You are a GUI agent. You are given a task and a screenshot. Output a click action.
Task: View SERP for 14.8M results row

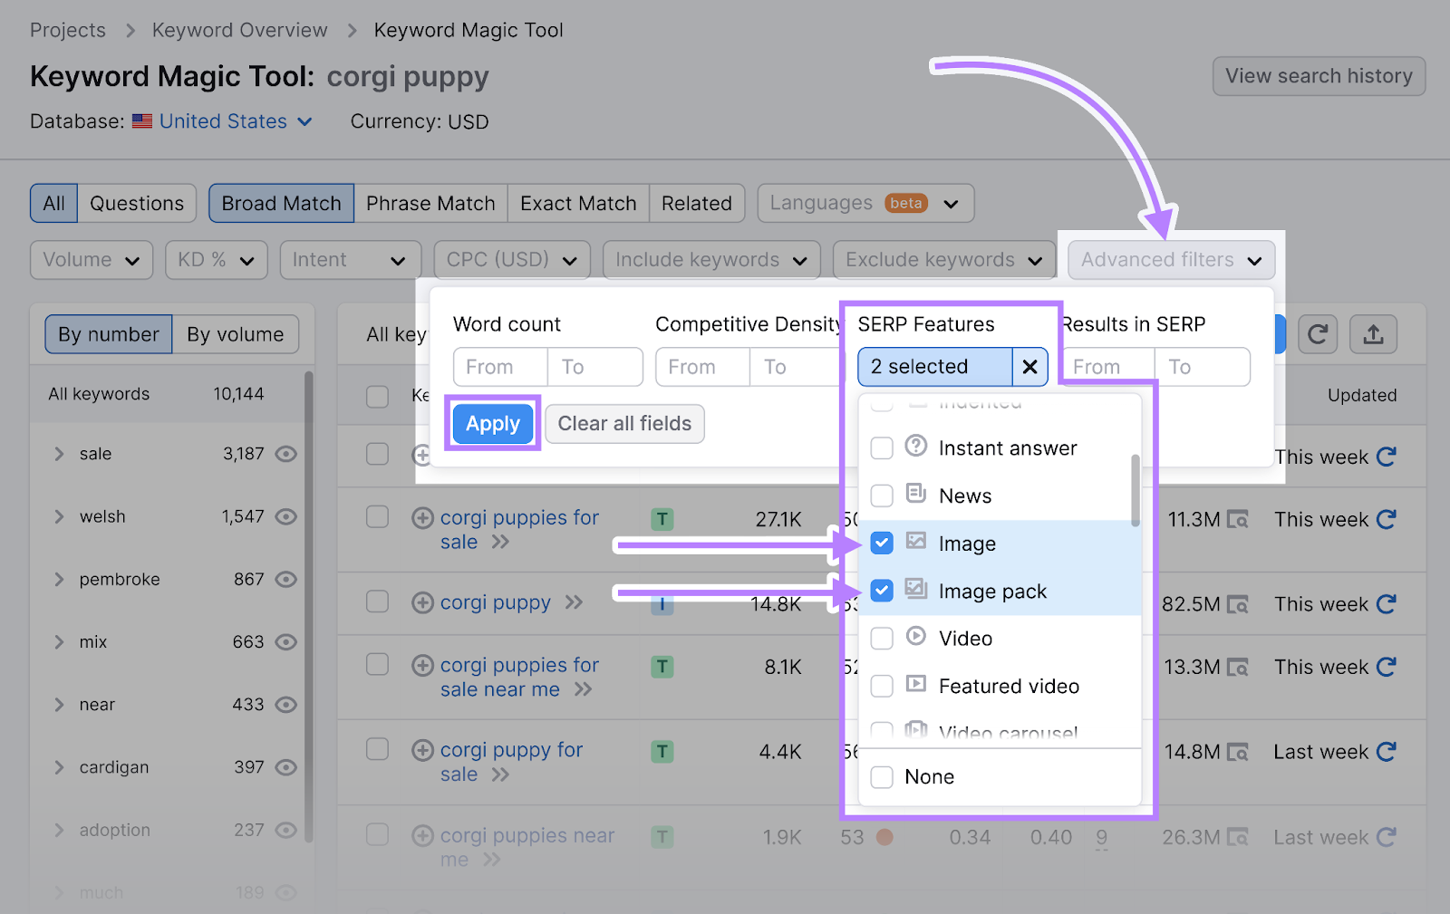click(x=1237, y=752)
